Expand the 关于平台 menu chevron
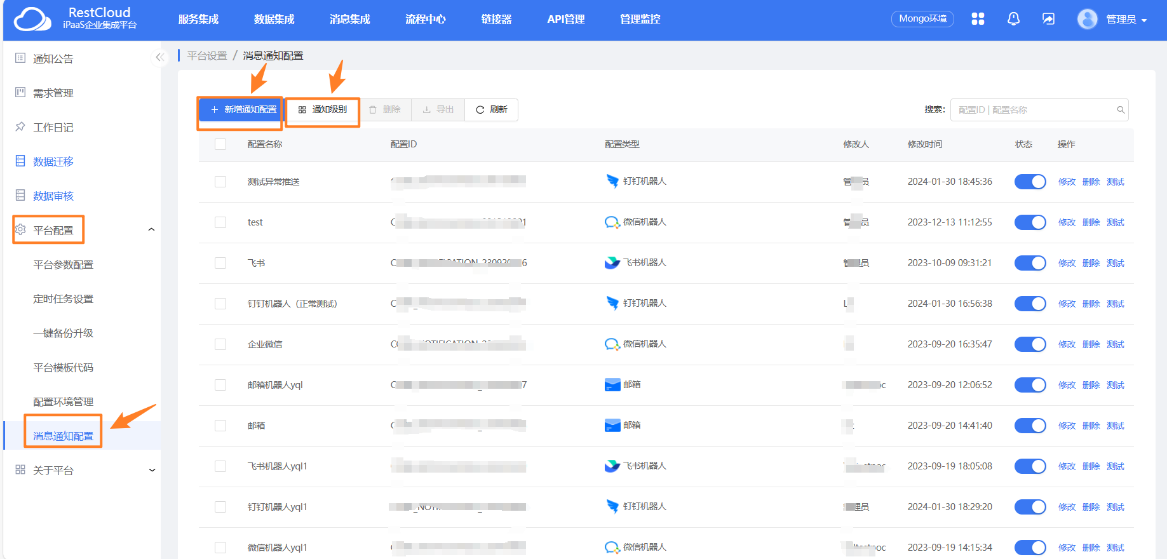The image size is (1167, 559). [x=152, y=470]
